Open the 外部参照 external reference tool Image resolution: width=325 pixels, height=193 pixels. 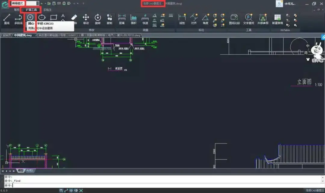click(x=263, y=19)
